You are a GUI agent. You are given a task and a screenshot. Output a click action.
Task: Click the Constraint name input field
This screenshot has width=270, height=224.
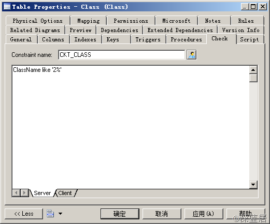click(122, 55)
